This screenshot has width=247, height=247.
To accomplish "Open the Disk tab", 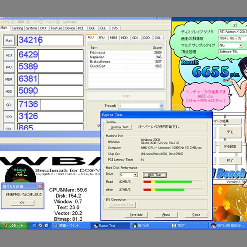I will [x=93, y=28].
